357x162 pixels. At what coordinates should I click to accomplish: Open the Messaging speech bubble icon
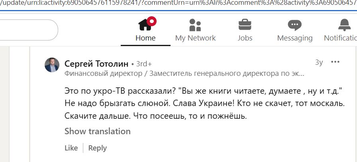[x=294, y=25]
